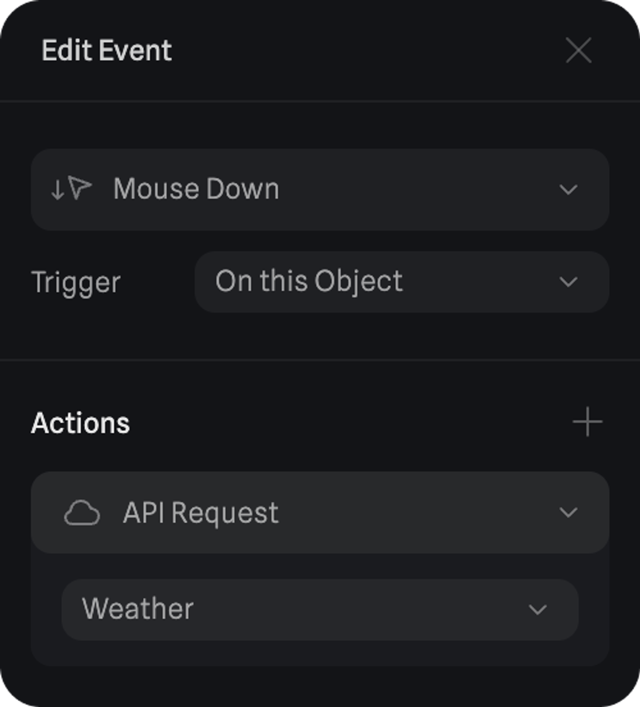Click the Trigger label
Image resolution: width=640 pixels, height=707 pixels.
[76, 282]
